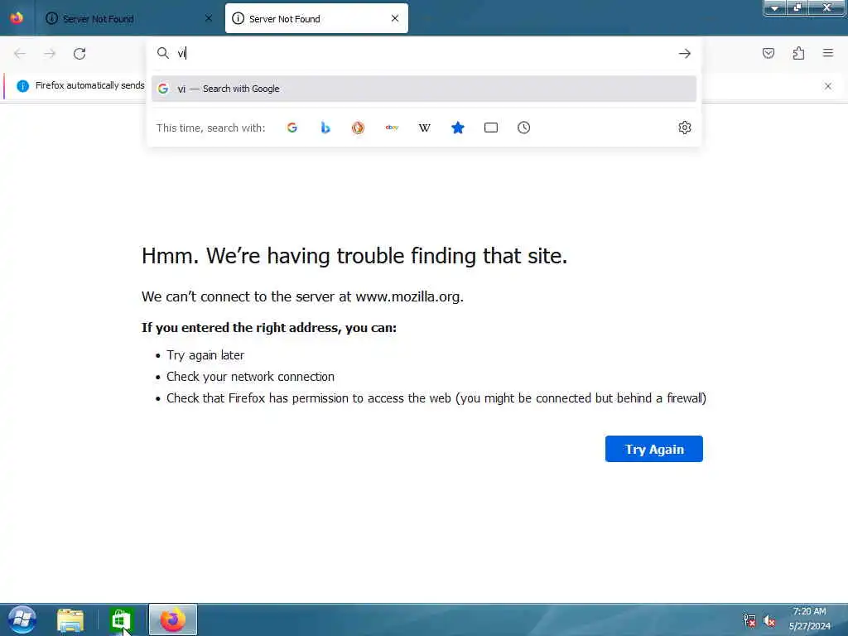This screenshot has height=636, width=848.
Task: Click the 'Try again later' bullet
Action: (x=205, y=355)
